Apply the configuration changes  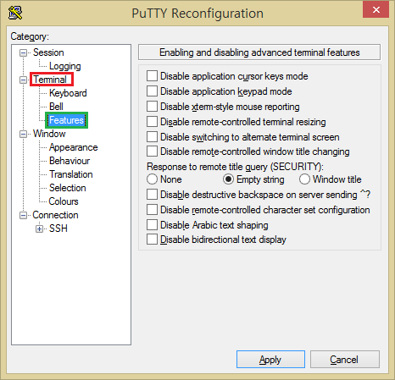(x=270, y=360)
